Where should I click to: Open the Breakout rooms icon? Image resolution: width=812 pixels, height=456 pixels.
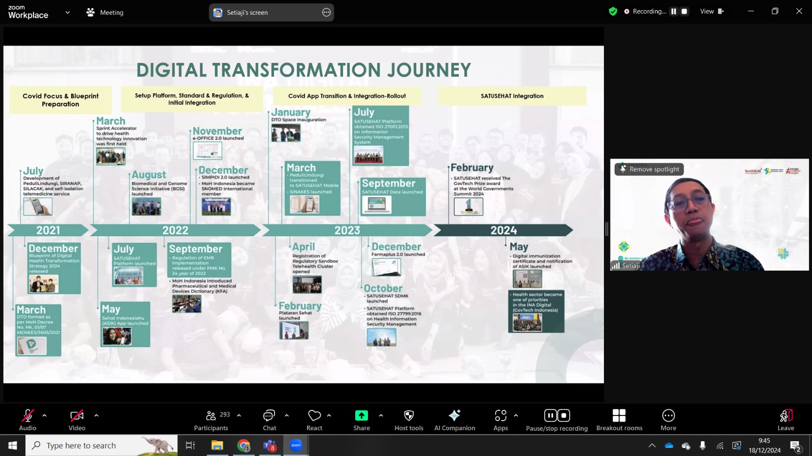pos(619,415)
